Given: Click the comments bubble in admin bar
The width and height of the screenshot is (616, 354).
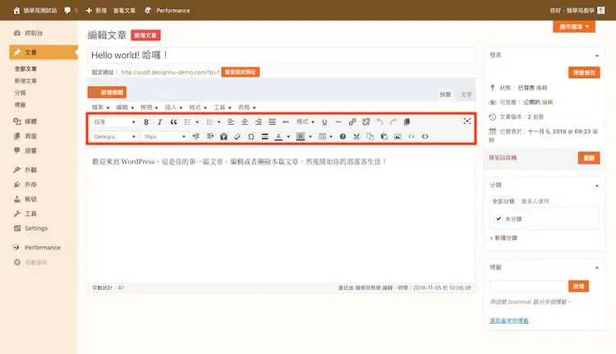Looking at the screenshot, I should click(x=67, y=11).
